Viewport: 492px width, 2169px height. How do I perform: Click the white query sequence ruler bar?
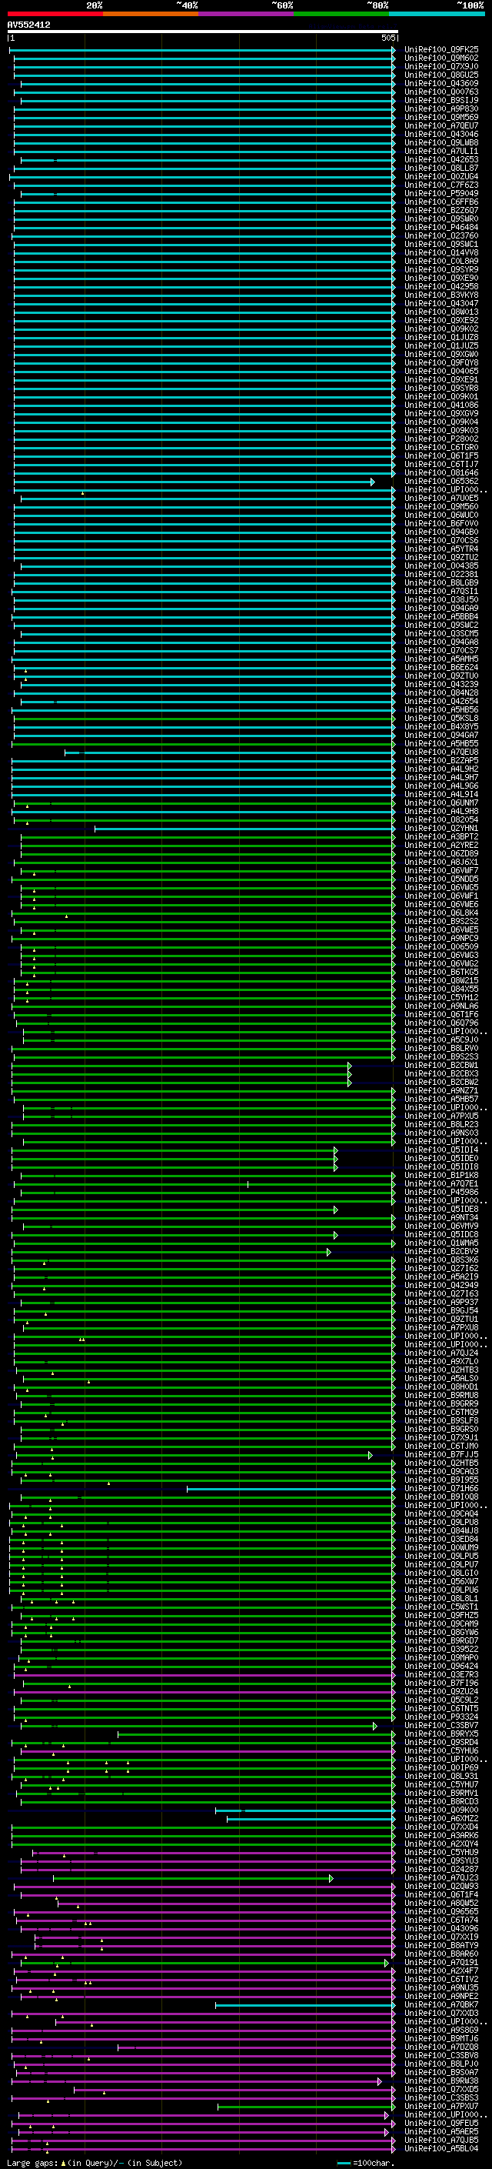point(203,32)
